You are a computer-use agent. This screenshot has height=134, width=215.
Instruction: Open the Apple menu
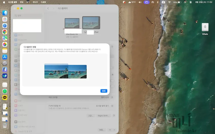pos(4,2)
